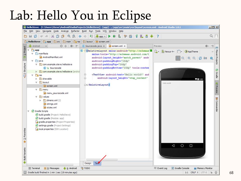The width and height of the screenshot is (241, 181).
Task: Toggle the 7: Structure side panel
Action: (x=25, y=70)
